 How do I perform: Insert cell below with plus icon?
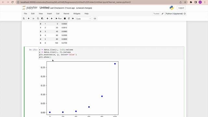pyautogui.click(x=29, y=19)
